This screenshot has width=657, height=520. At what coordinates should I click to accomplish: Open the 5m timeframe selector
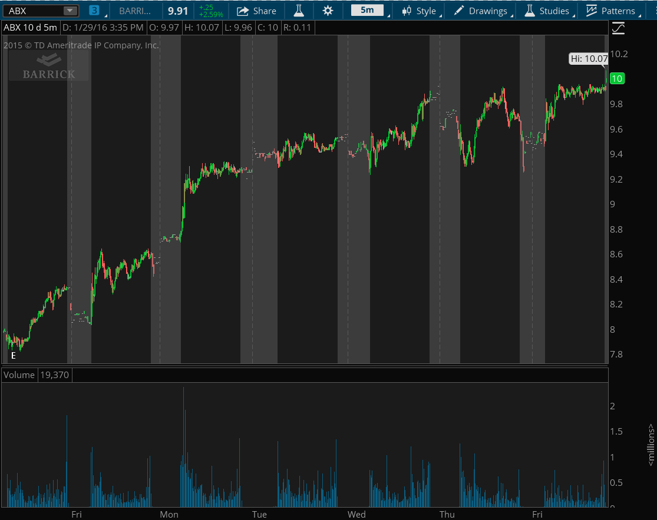click(x=367, y=11)
